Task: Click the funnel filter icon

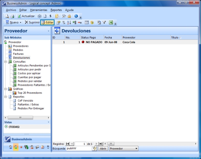Action: pyautogui.click(x=104, y=22)
